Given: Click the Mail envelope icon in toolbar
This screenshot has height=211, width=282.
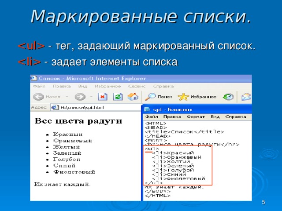Looking at the screenshot, I should pyautogui.click(x=246, y=97).
